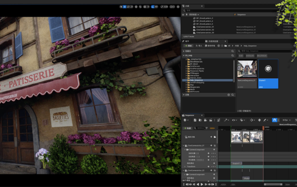This screenshot has height=187, width=297.
Task: Go back in Content Browser history
Action: click(219, 46)
